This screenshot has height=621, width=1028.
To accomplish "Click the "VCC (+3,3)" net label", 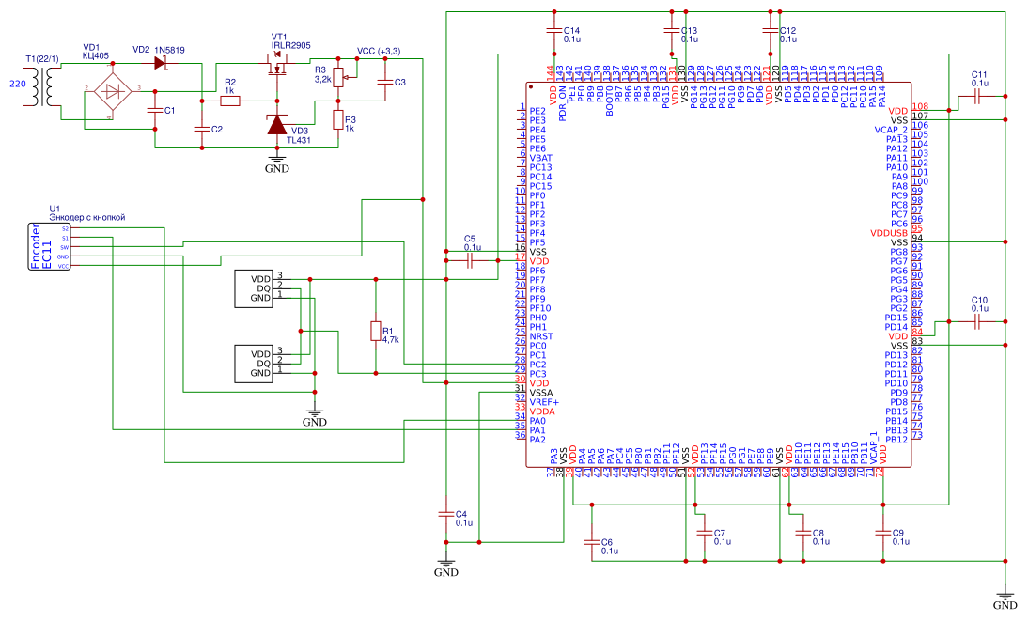I will coord(379,51).
